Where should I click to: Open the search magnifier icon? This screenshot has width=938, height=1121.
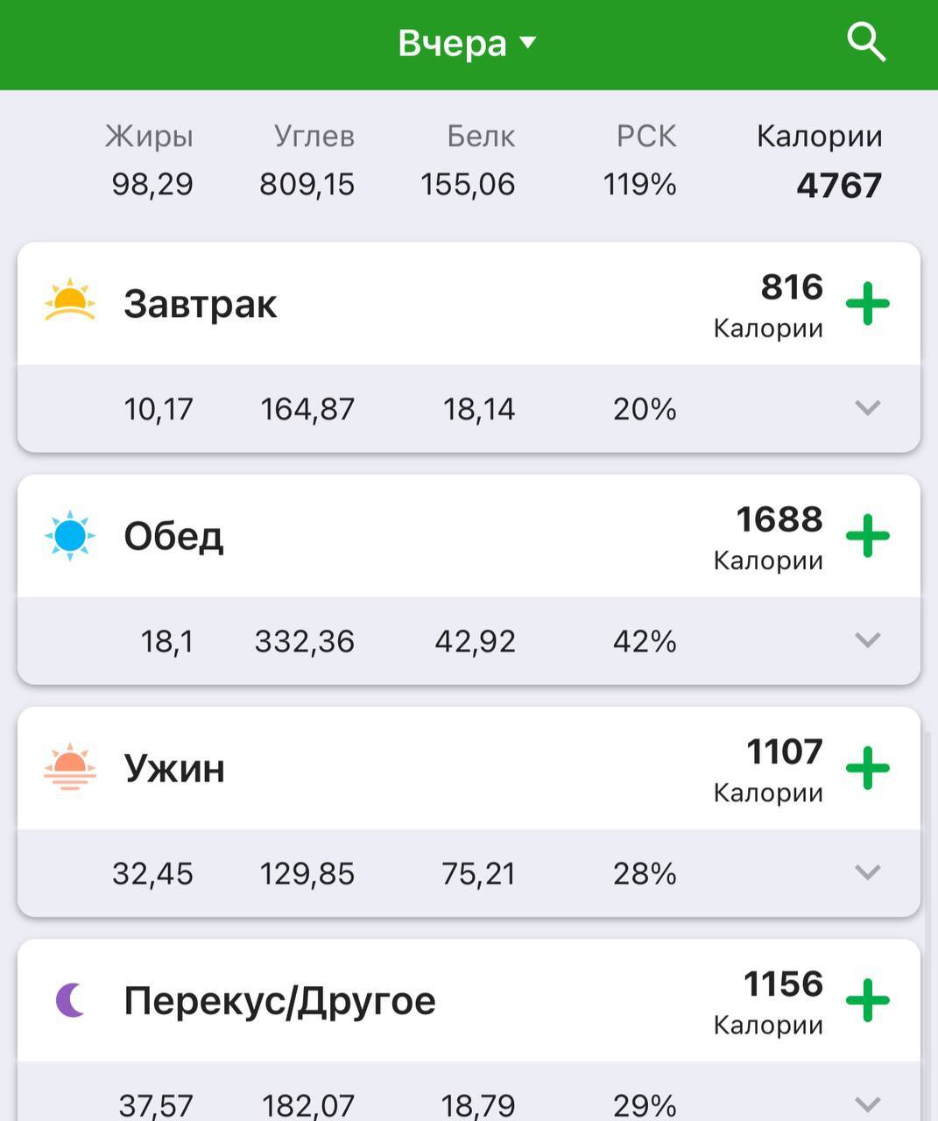(x=866, y=41)
